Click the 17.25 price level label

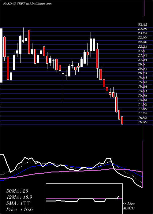pyautogui.click(x=143, y=113)
